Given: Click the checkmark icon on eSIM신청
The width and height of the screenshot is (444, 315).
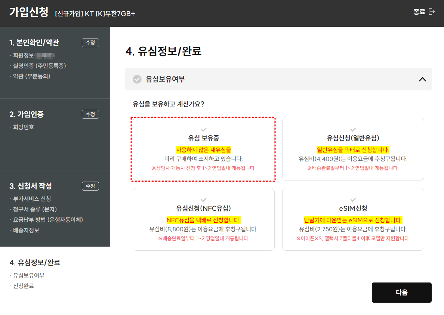Looking at the screenshot, I should click(x=353, y=200).
